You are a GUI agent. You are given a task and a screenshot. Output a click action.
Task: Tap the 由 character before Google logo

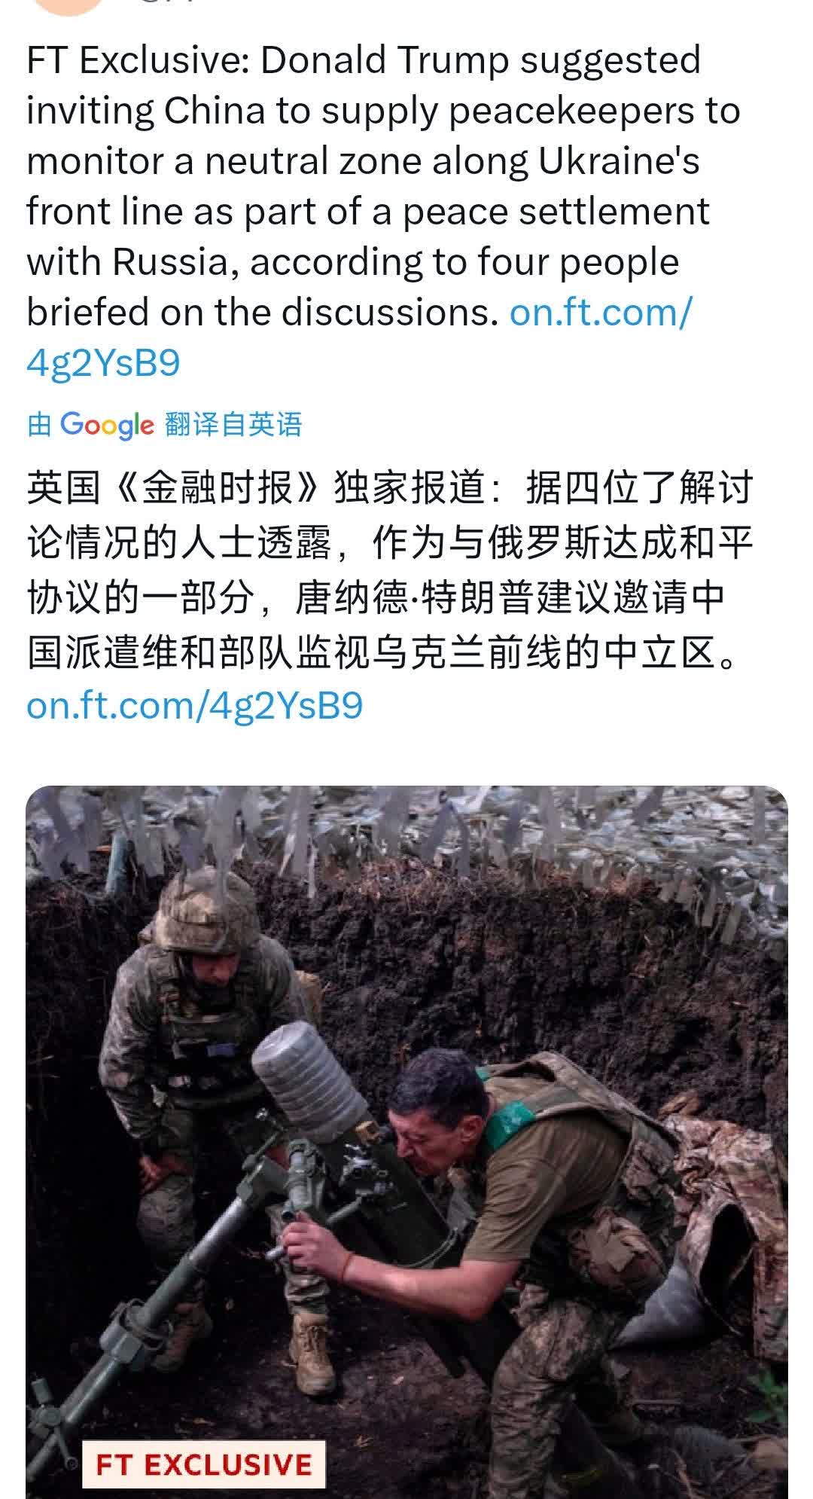click(39, 424)
